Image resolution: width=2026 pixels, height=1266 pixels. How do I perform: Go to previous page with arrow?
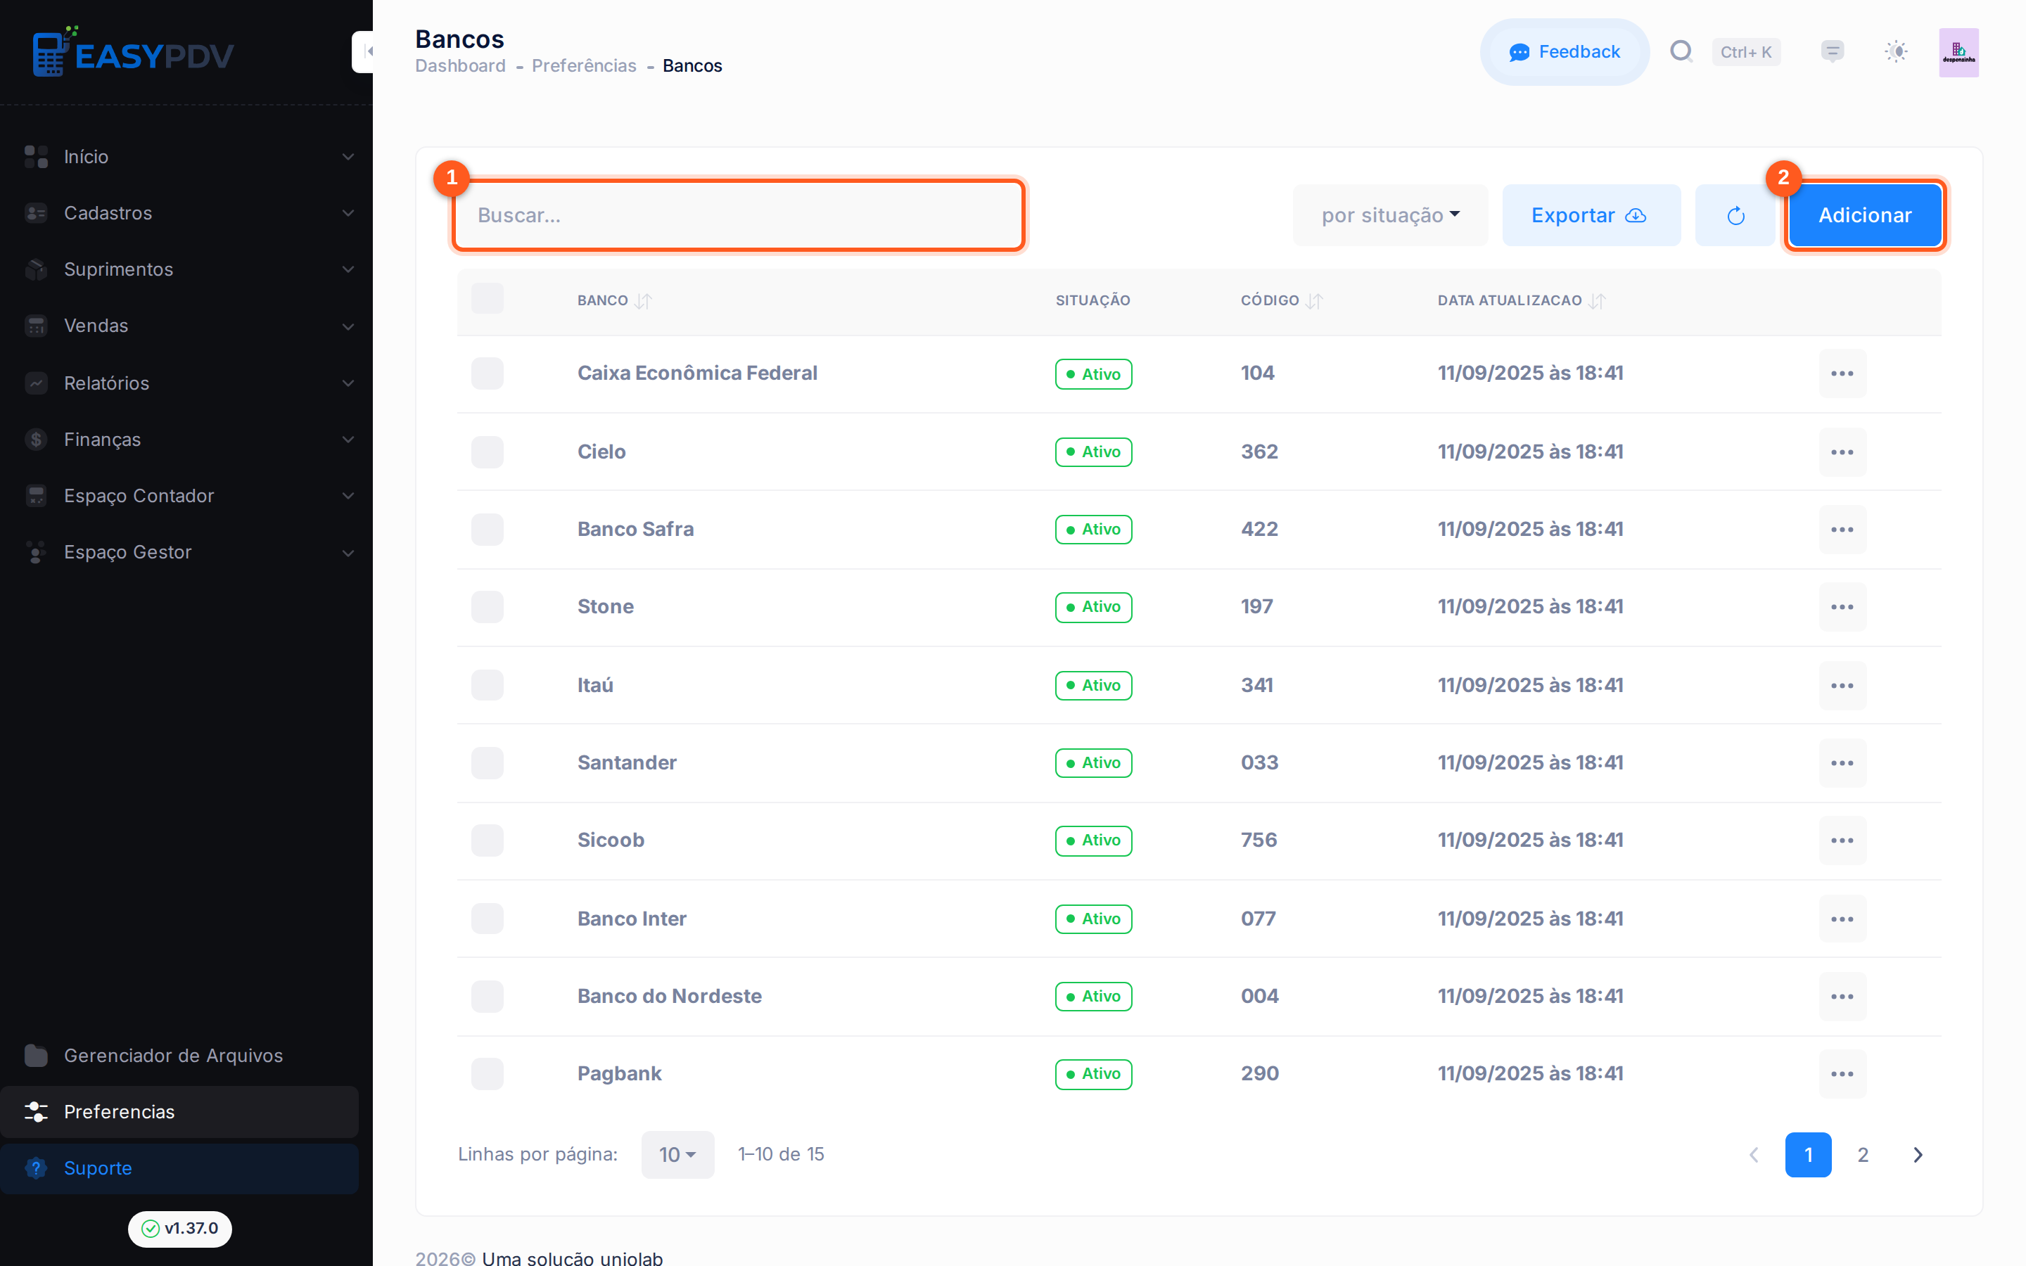(1754, 1156)
